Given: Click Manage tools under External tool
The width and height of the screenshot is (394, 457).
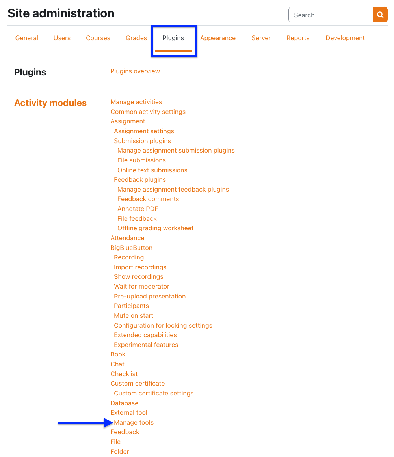Looking at the screenshot, I should coord(134,423).
